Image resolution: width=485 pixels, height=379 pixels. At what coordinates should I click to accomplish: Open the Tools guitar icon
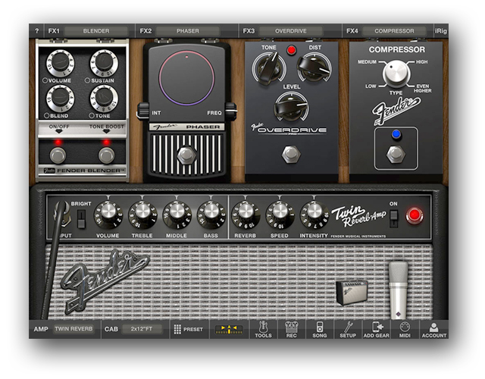click(263, 330)
